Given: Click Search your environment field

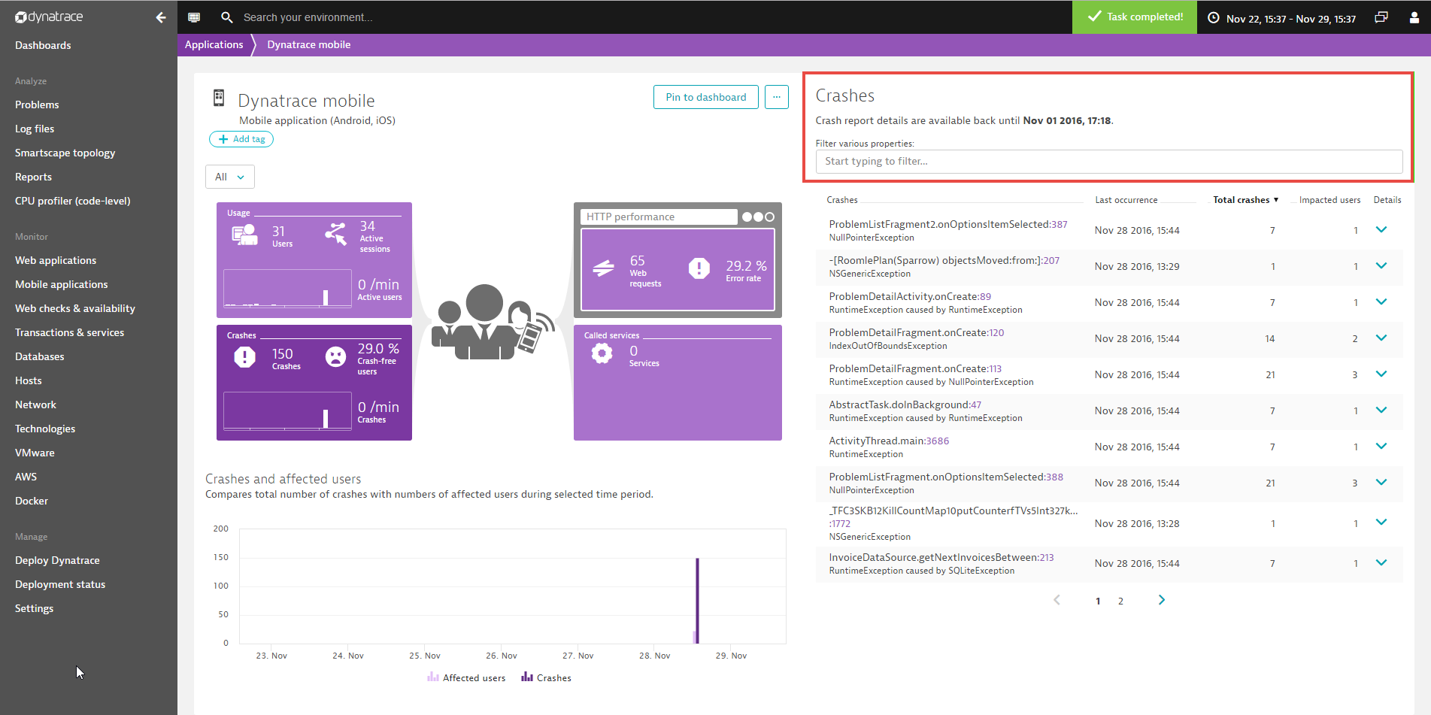Looking at the screenshot, I should coord(308,17).
